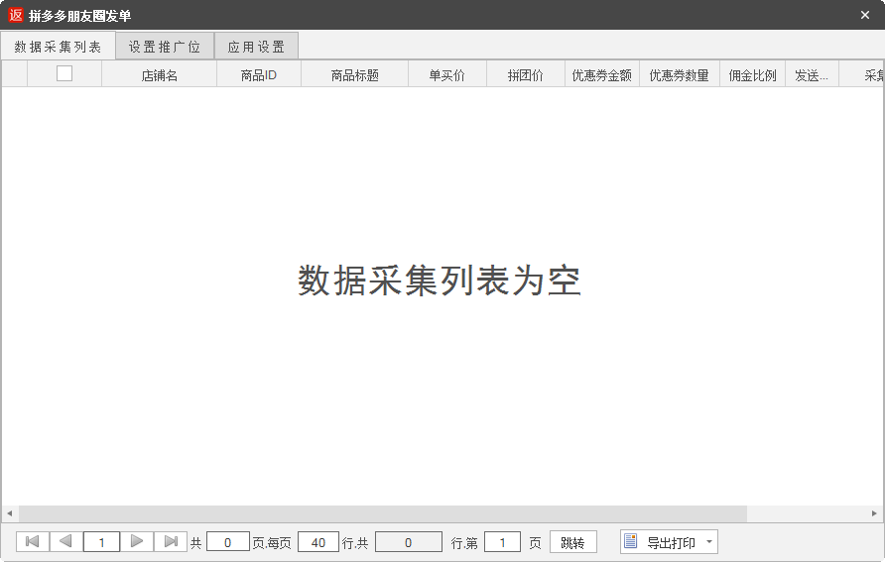This screenshot has height=562, width=885.
Task: Edit the rows per page field showing 40
Action: [x=318, y=542]
